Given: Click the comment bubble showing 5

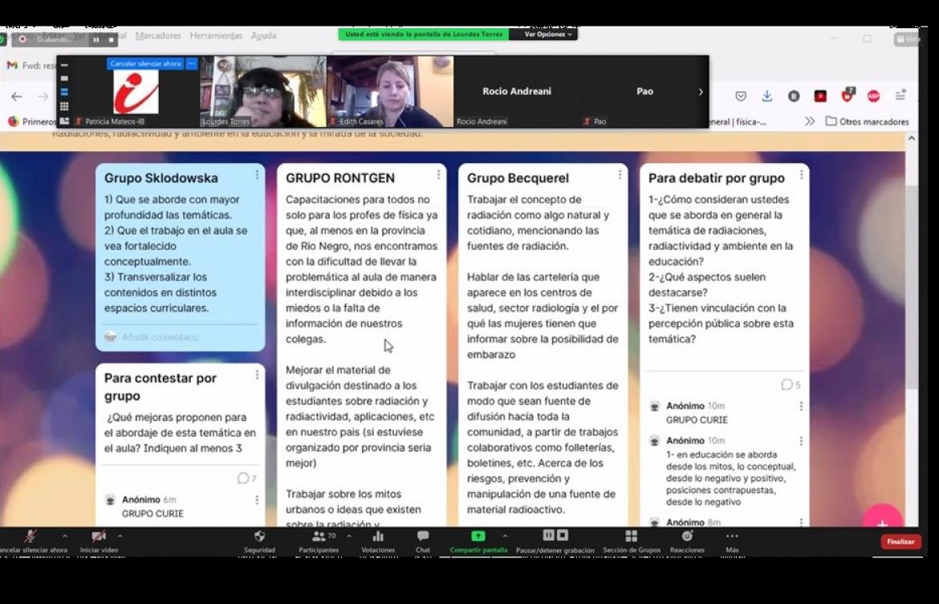Looking at the screenshot, I should click(791, 385).
